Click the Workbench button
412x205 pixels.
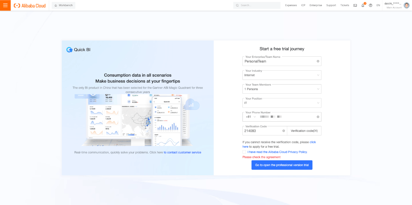click(64, 5)
